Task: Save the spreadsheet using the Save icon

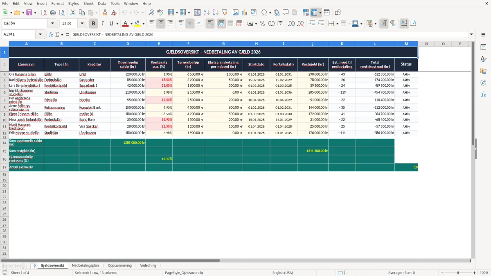Action: pyautogui.click(x=29, y=13)
